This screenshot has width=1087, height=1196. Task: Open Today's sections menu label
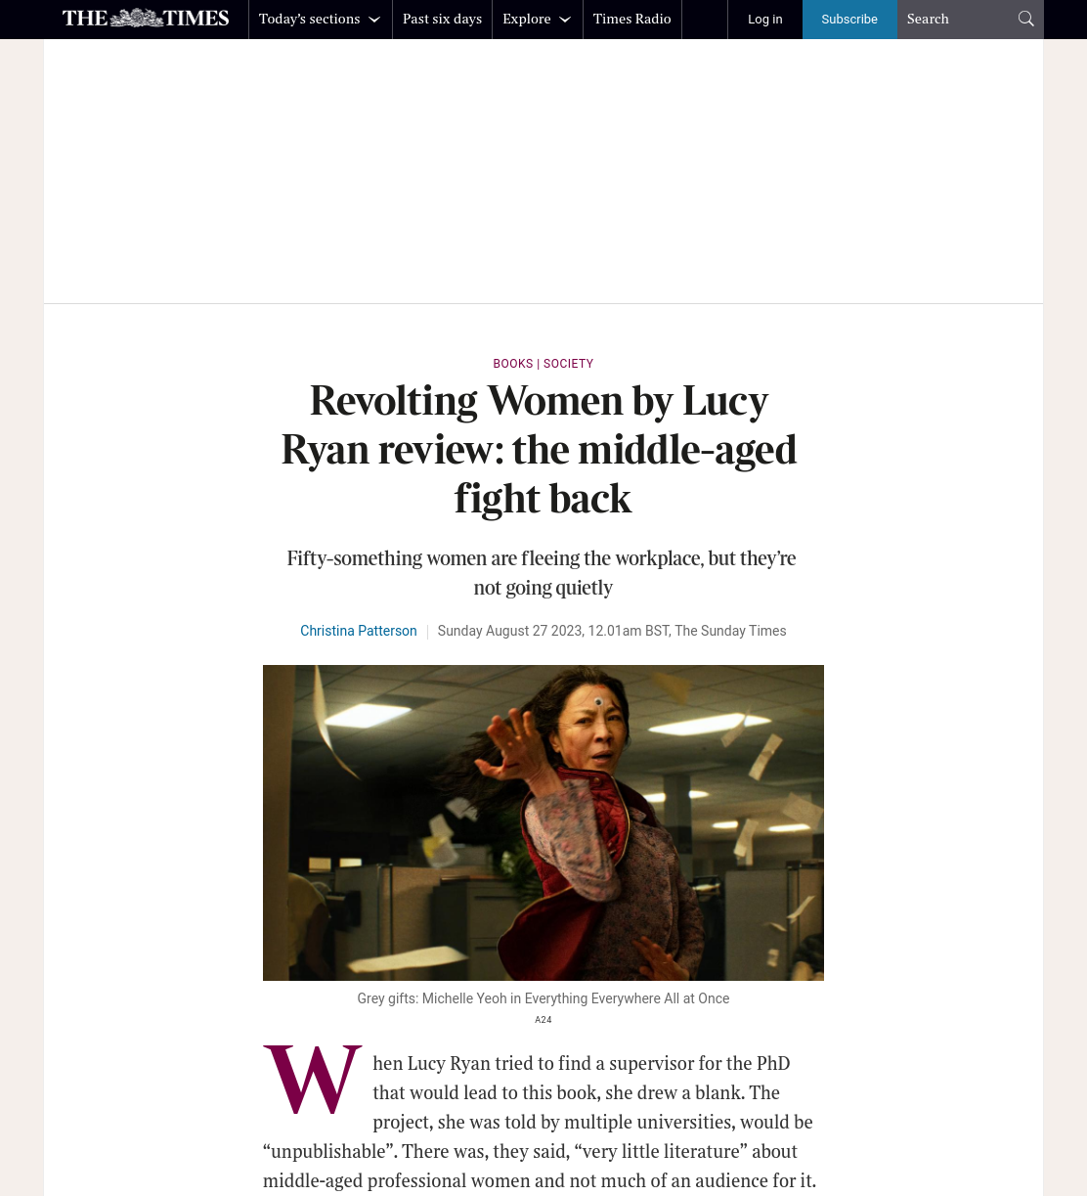coord(309,19)
